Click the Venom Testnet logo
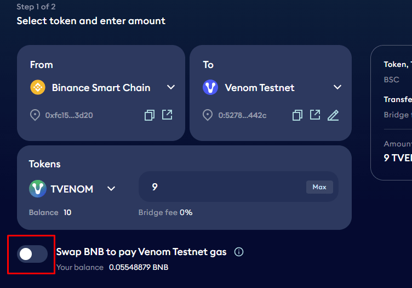This screenshot has width=412, height=288. click(210, 87)
